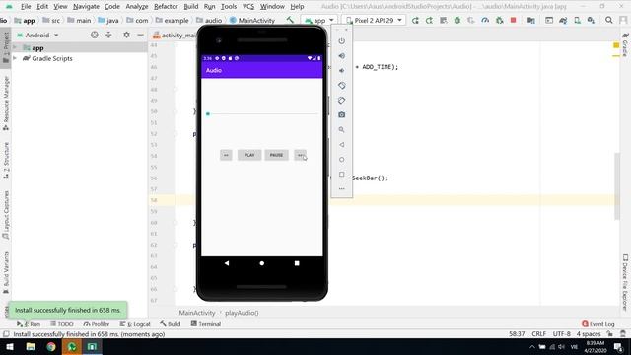Screen dimensions: 631x355
Task: Click the Profile app gauge icon
Action: click(x=485, y=20)
